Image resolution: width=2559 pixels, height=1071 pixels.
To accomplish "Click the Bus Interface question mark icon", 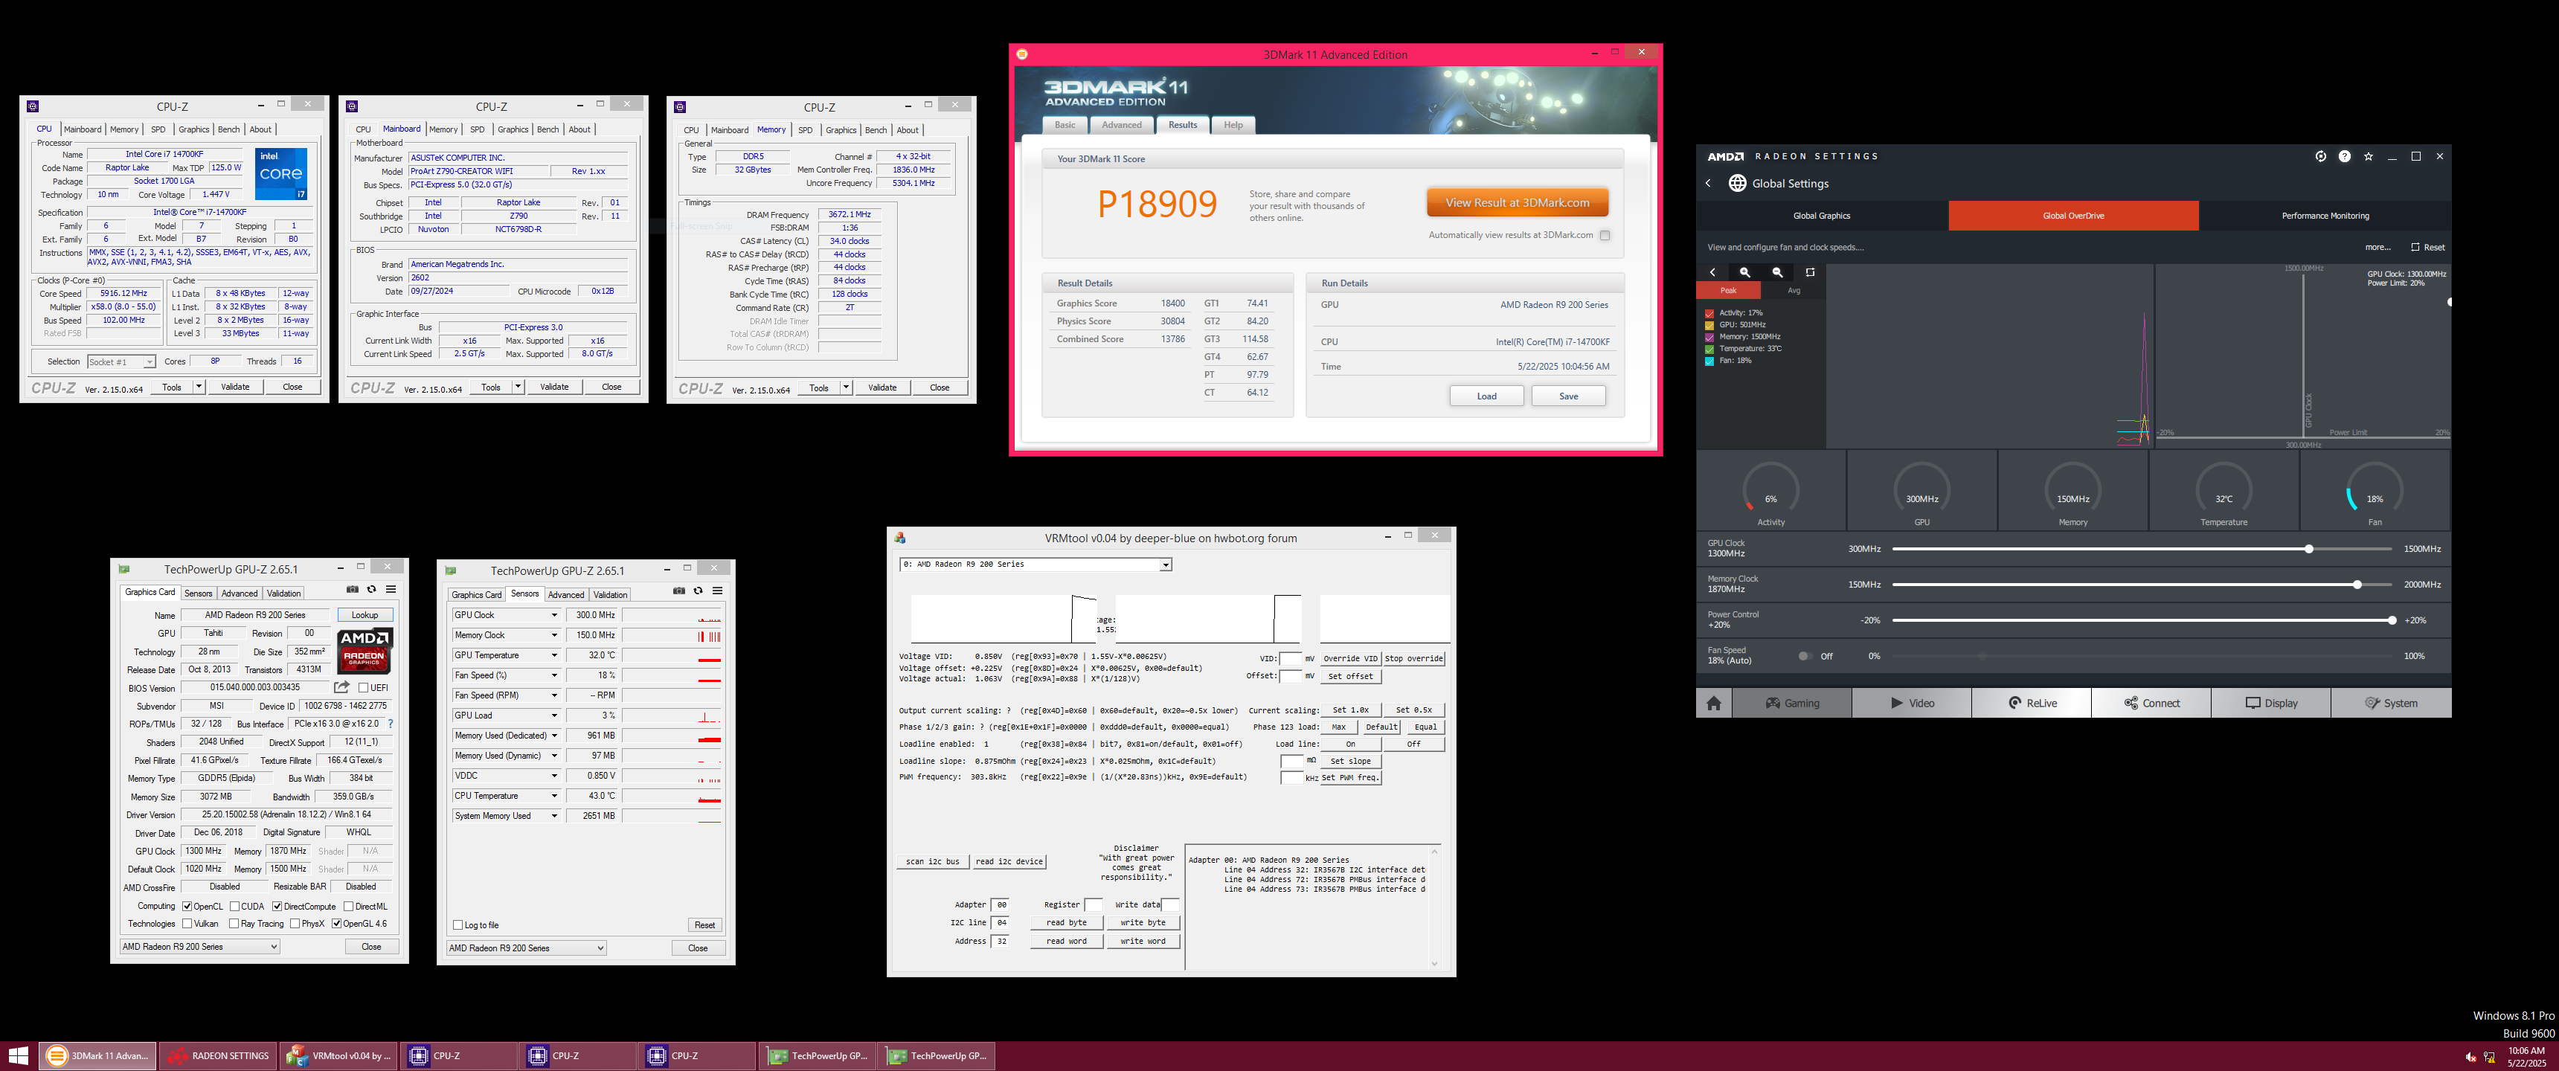I will pyautogui.click(x=391, y=723).
